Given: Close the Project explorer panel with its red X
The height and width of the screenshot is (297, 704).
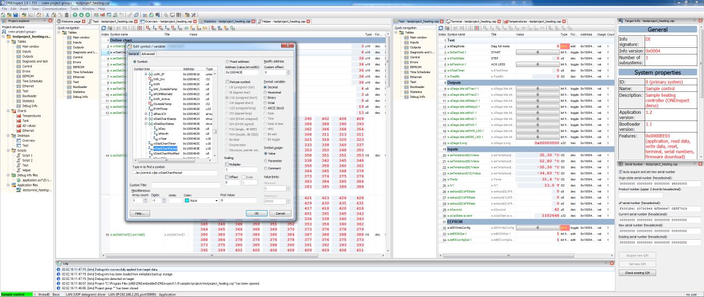Looking at the screenshot, I should pos(50,21).
